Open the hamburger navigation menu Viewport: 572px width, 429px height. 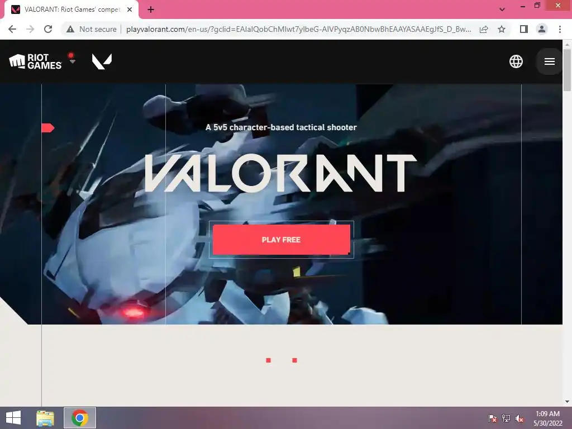pos(550,61)
